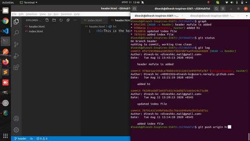
Task: Click the Activities button
Action: pyautogui.click(x=8, y=2)
